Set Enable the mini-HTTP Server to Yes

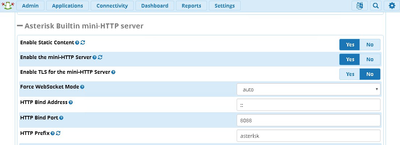350,59
